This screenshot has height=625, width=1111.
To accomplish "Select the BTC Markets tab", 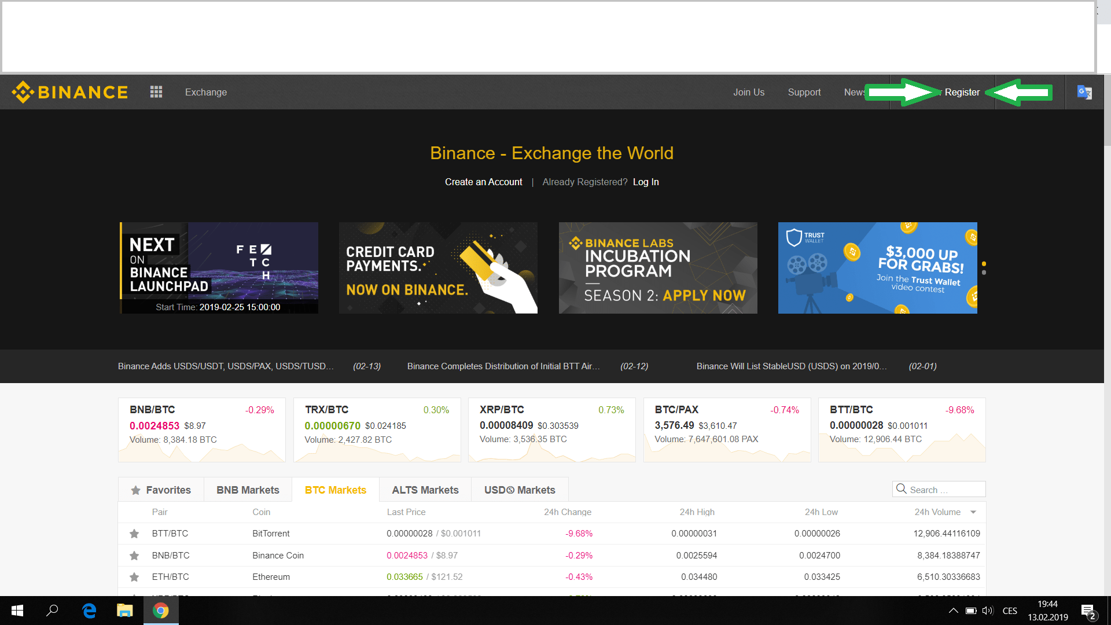I will [336, 490].
